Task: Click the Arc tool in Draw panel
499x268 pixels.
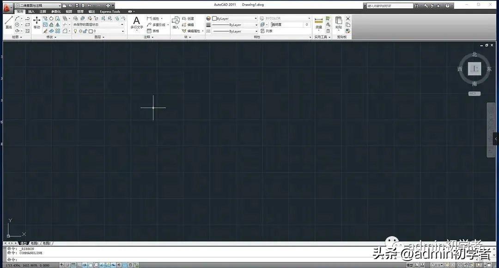Action: click(x=18, y=18)
